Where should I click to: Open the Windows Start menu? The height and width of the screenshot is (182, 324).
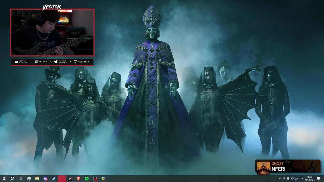(4, 179)
